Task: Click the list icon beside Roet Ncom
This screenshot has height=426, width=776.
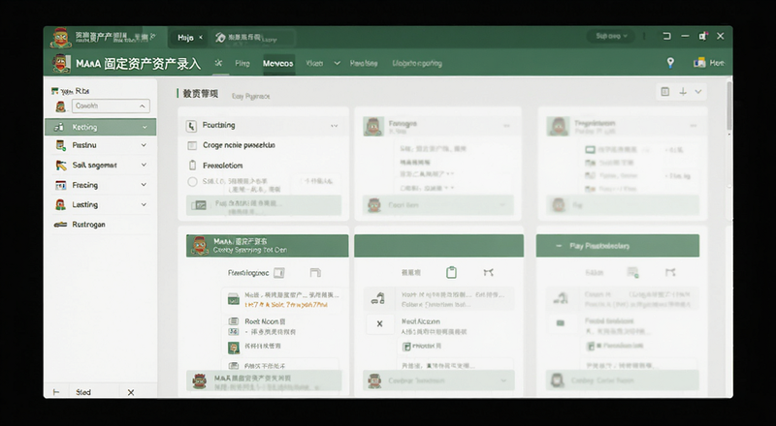Action: [233, 320]
